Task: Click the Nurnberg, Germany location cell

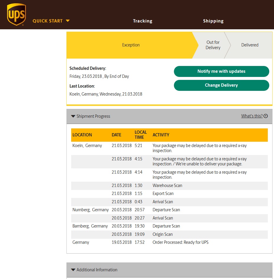Action: click(91, 210)
